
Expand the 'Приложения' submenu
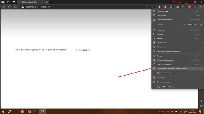click(x=177, y=43)
